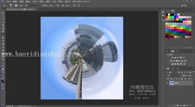Click the layer 图层 0 thumbnail
Viewport: 195px width, 107px height.
pyautogui.click(x=171, y=83)
